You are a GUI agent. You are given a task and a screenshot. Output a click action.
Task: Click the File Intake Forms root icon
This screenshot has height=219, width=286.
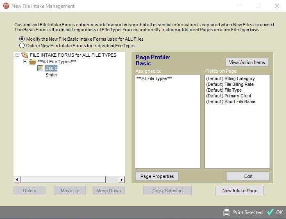pos(25,55)
